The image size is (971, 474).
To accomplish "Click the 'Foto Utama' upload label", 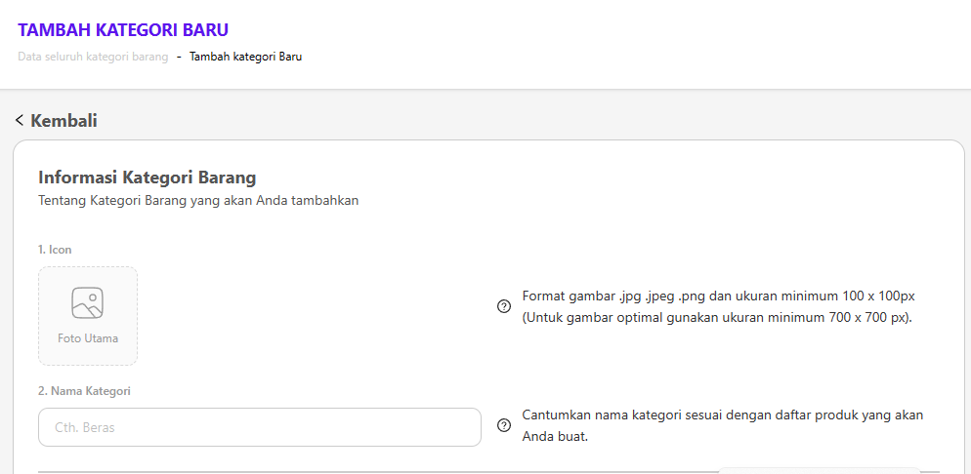I will coord(88,339).
